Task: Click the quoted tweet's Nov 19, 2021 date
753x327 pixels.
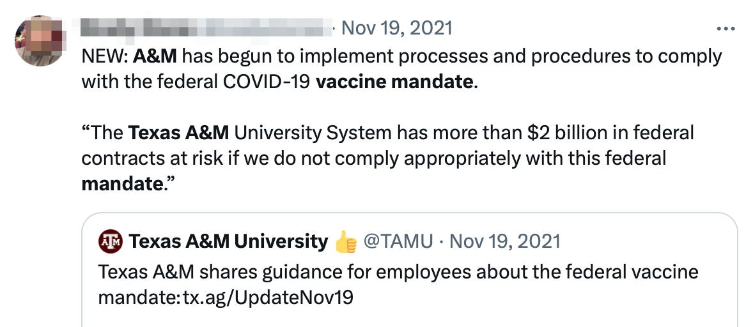Action: (505, 241)
